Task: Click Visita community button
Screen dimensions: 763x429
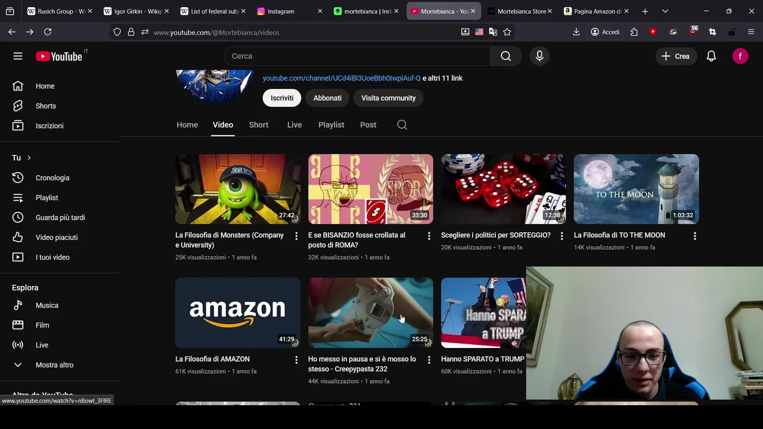Action: (389, 98)
